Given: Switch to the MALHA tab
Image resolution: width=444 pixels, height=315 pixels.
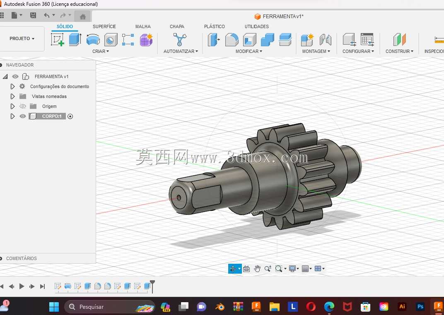Looking at the screenshot, I should tap(143, 26).
